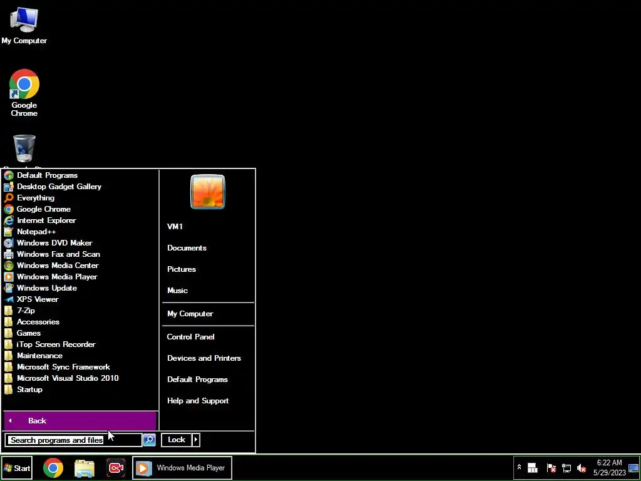Click the Everything magnifier icon

point(9,198)
